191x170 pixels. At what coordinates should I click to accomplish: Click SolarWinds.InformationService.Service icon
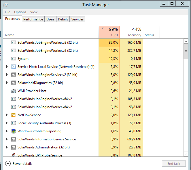coord(14,139)
